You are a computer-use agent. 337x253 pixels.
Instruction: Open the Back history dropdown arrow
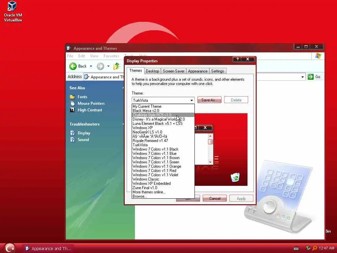pyautogui.click(x=91, y=66)
